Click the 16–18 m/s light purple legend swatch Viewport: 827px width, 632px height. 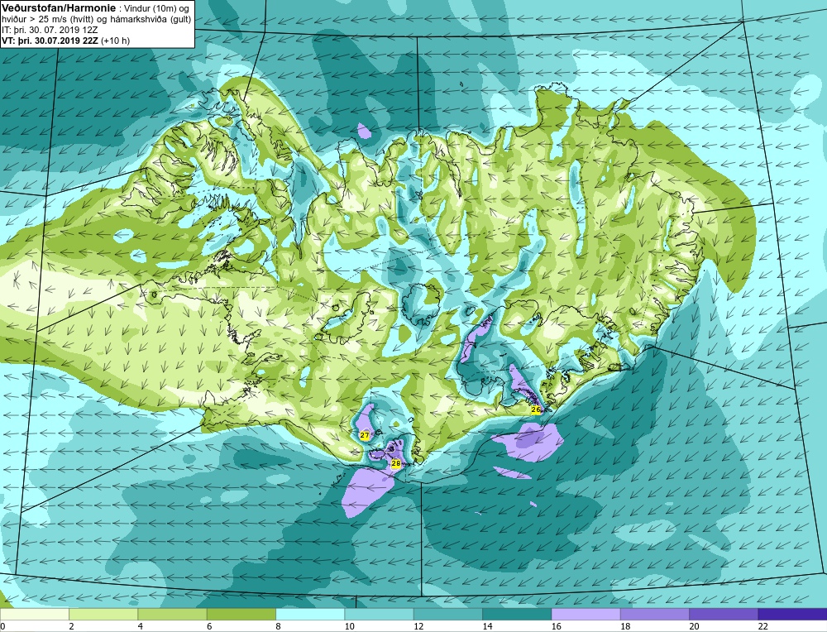(586, 615)
